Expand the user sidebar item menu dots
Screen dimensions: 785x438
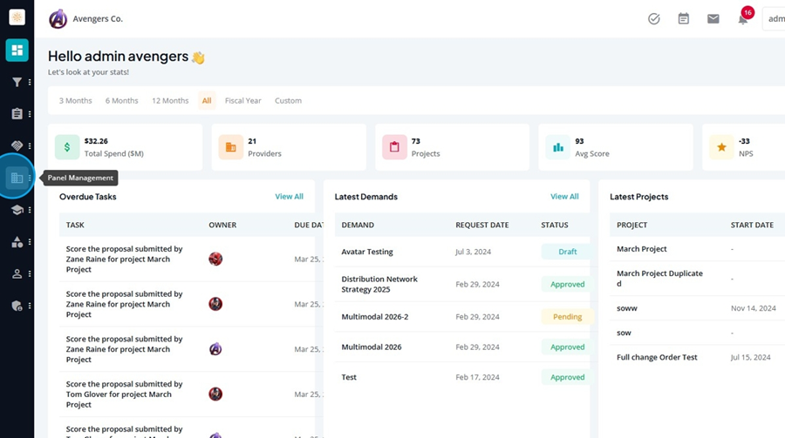30,274
